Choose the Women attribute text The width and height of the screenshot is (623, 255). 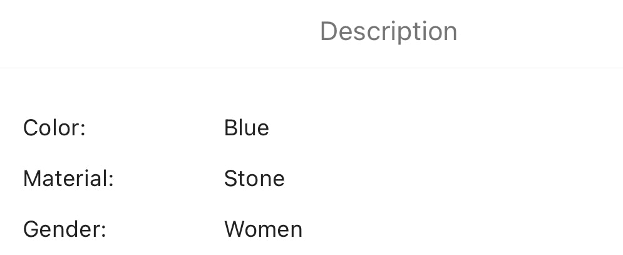(263, 229)
